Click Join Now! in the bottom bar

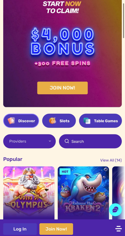[x=56, y=229]
